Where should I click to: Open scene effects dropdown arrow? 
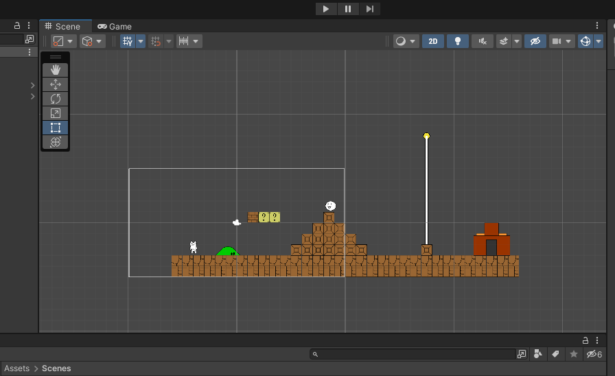[x=517, y=41]
